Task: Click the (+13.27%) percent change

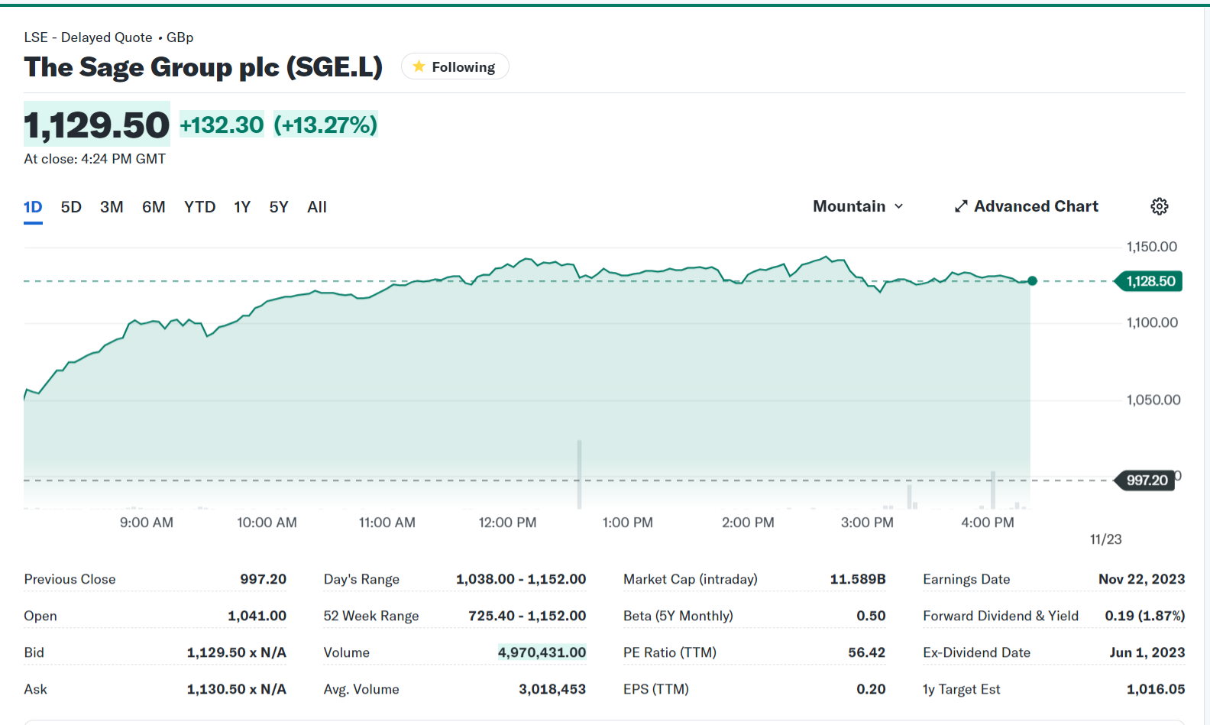Action: (325, 125)
